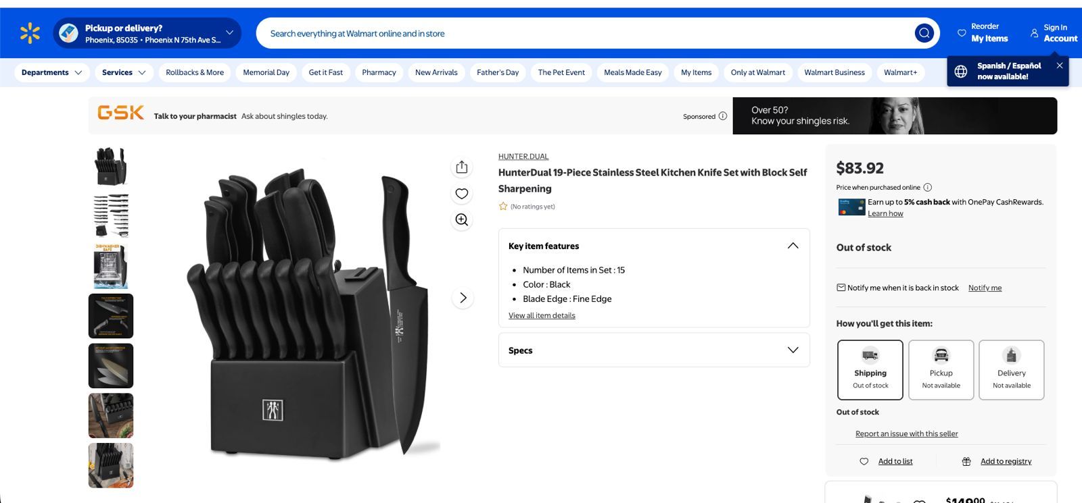Select the Shipping fulfillment option
Screen dimensions: 1082x503
[870, 370]
